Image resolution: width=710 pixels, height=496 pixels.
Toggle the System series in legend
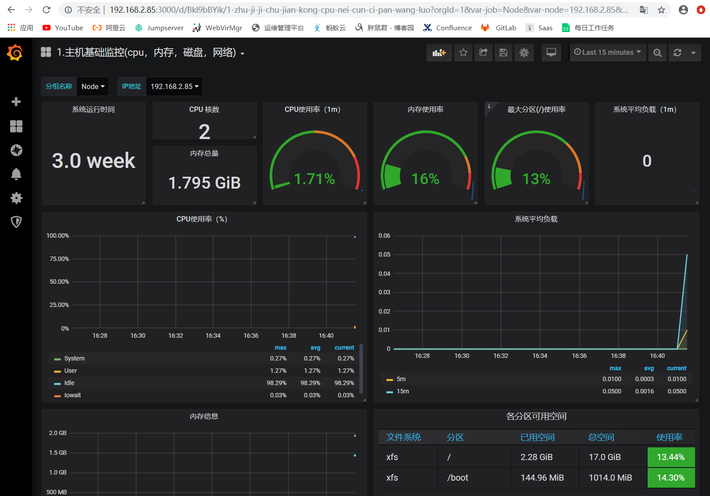[74, 358]
